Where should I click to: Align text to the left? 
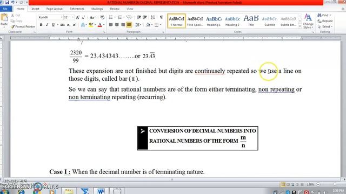(x=111, y=25)
